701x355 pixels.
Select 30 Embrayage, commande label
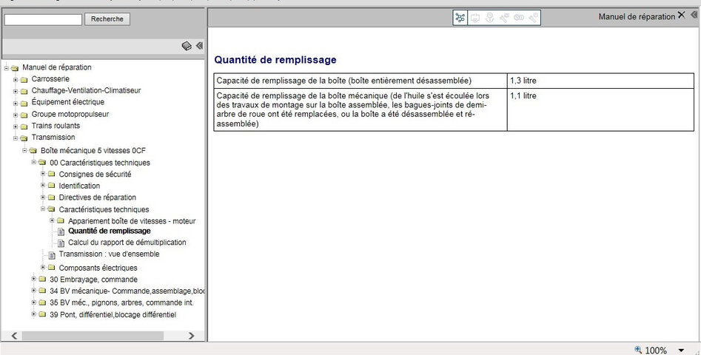point(93,280)
